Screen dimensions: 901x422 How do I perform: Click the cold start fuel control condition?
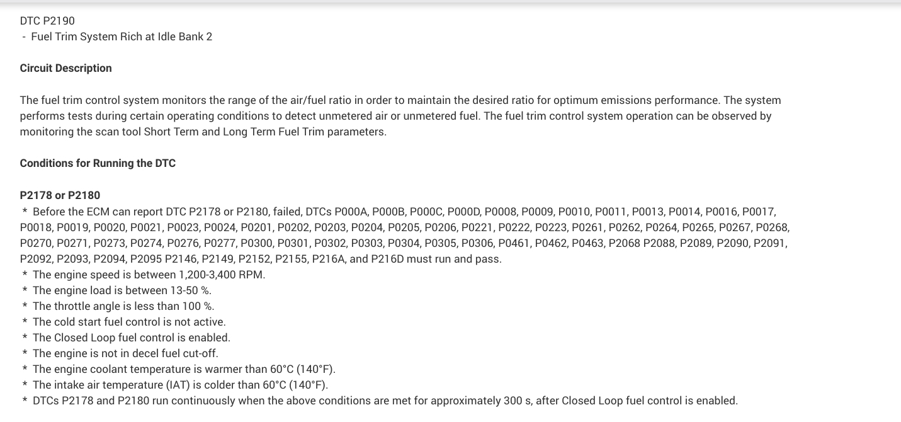point(129,322)
